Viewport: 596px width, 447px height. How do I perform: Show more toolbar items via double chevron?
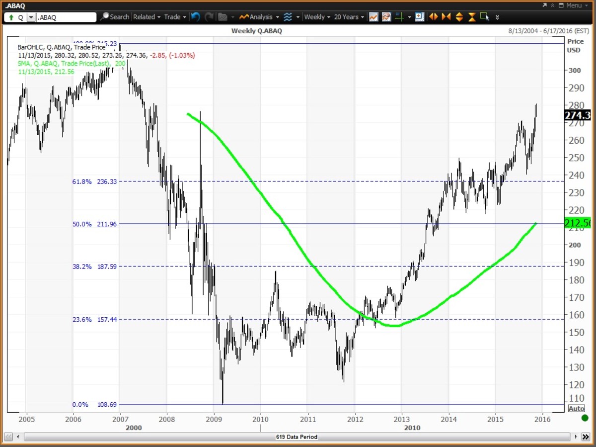tap(497, 17)
